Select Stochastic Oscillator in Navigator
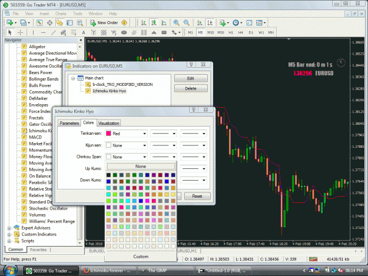 click(48, 208)
